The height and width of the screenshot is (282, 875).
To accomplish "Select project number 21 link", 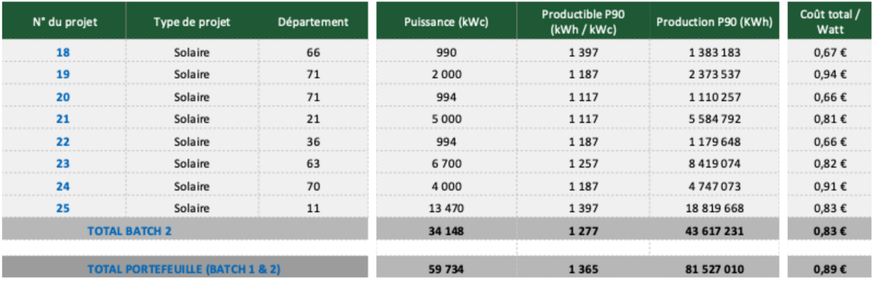I will 63,119.
